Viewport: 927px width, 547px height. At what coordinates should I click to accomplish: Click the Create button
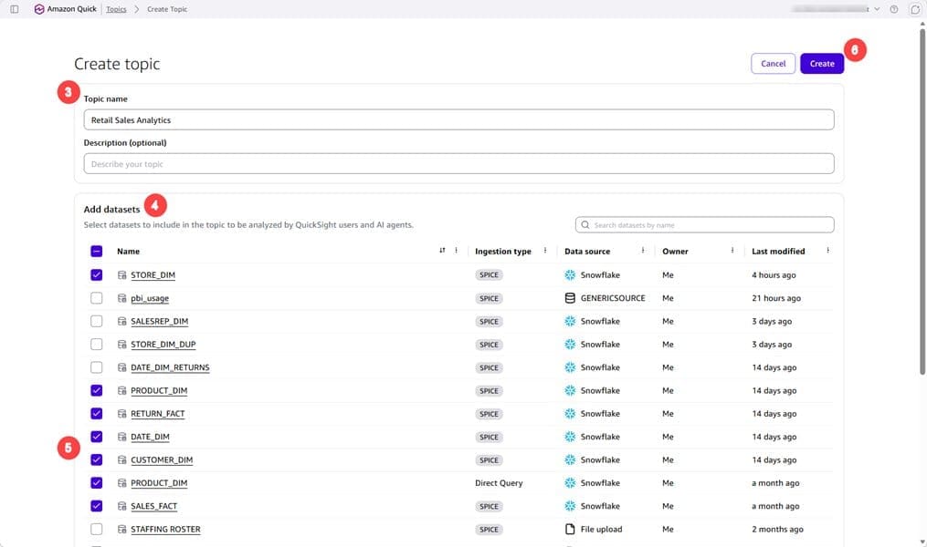point(822,63)
